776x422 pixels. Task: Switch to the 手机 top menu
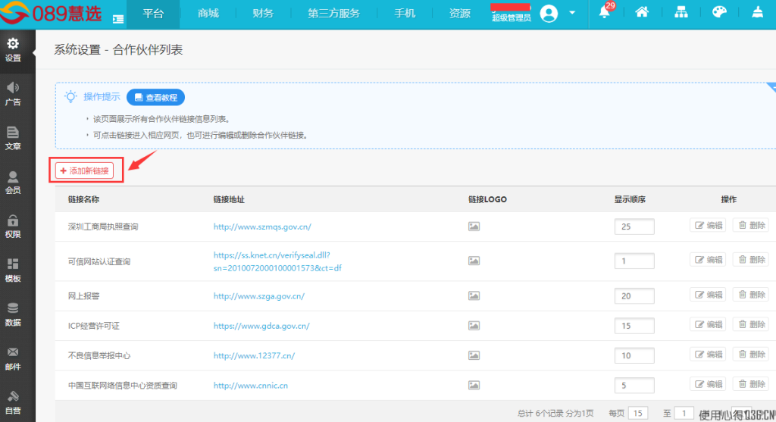[405, 14]
